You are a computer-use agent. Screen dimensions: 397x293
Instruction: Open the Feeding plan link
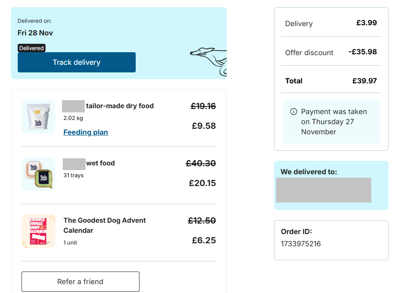(x=86, y=132)
